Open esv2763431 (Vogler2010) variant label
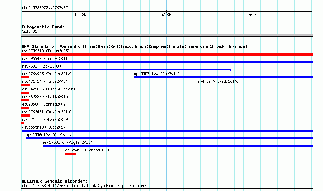The height and width of the screenshot is (191, 323). pyautogui.click(x=47, y=112)
